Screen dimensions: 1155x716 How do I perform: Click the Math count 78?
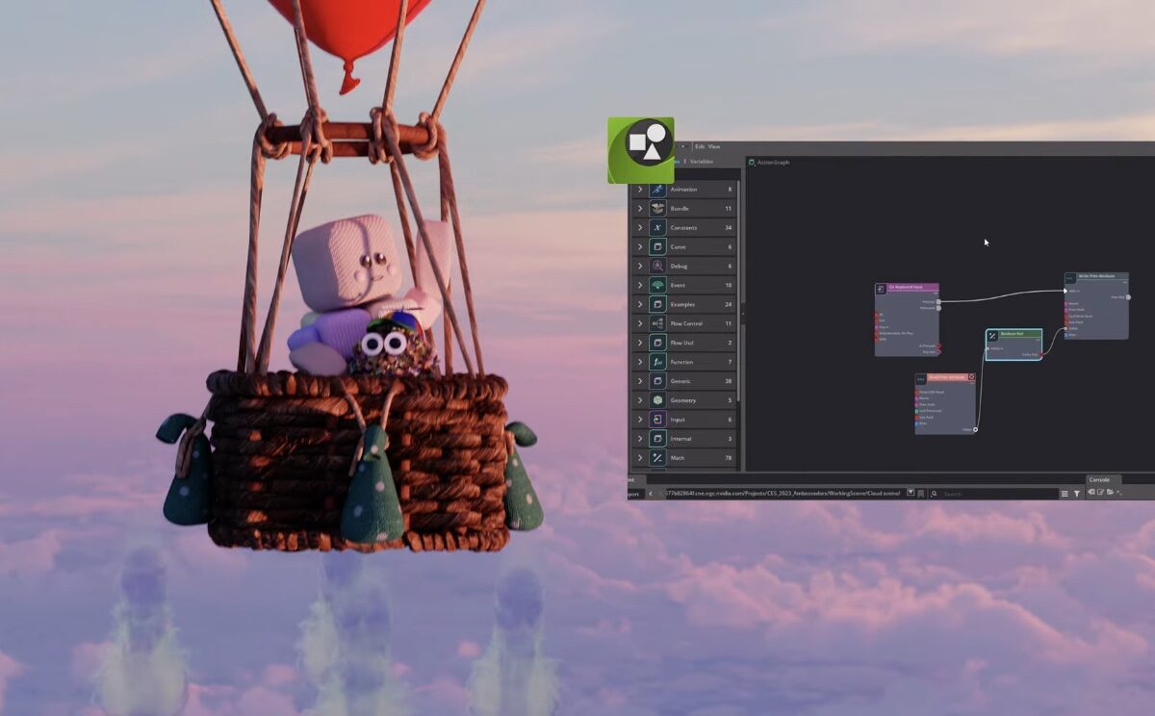click(x=729, y=458)
